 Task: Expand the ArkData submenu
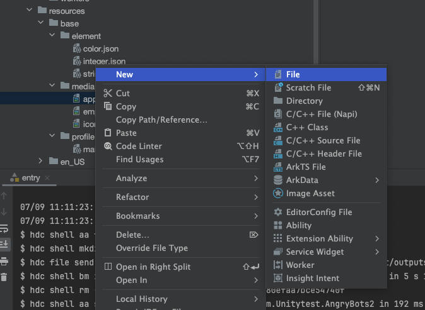pos(377,180)
